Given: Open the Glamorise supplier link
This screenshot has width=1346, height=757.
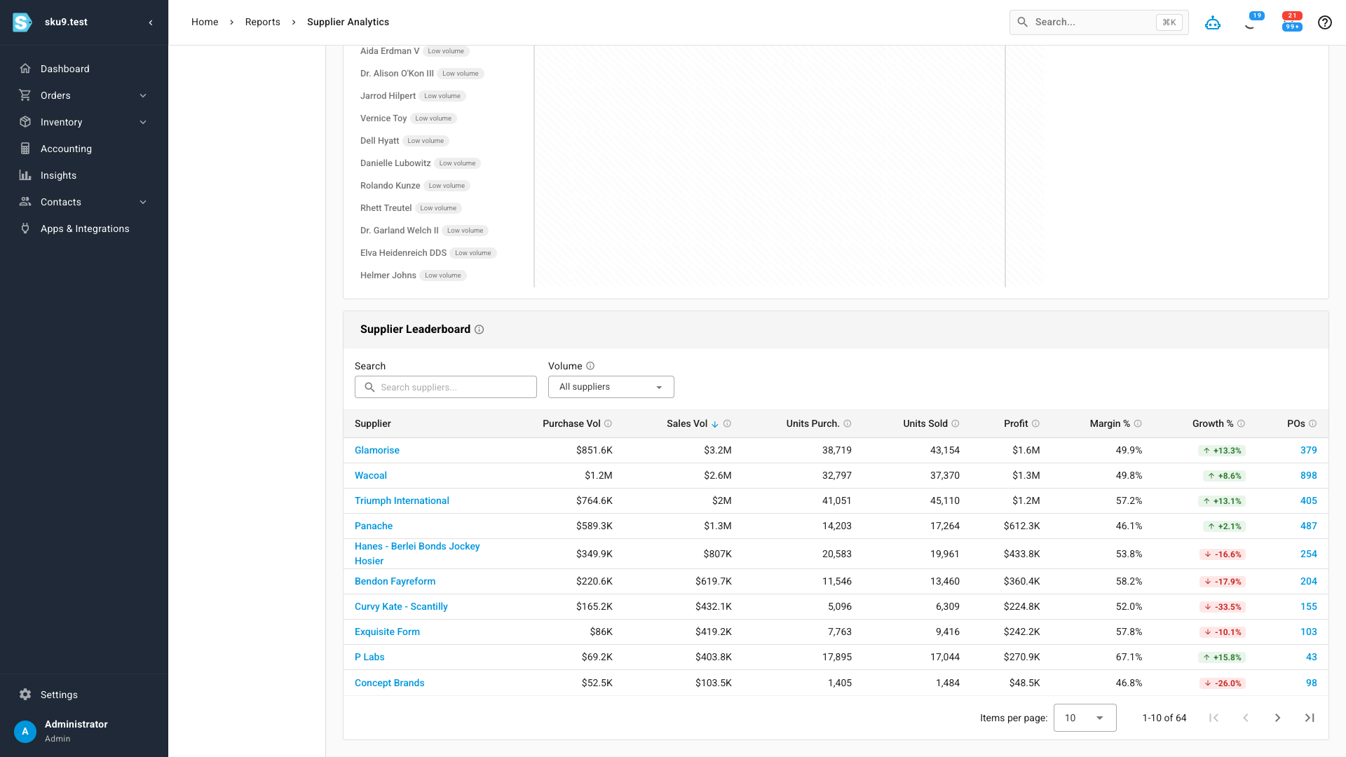Looking at the screenshot, I should click(377, 450).
